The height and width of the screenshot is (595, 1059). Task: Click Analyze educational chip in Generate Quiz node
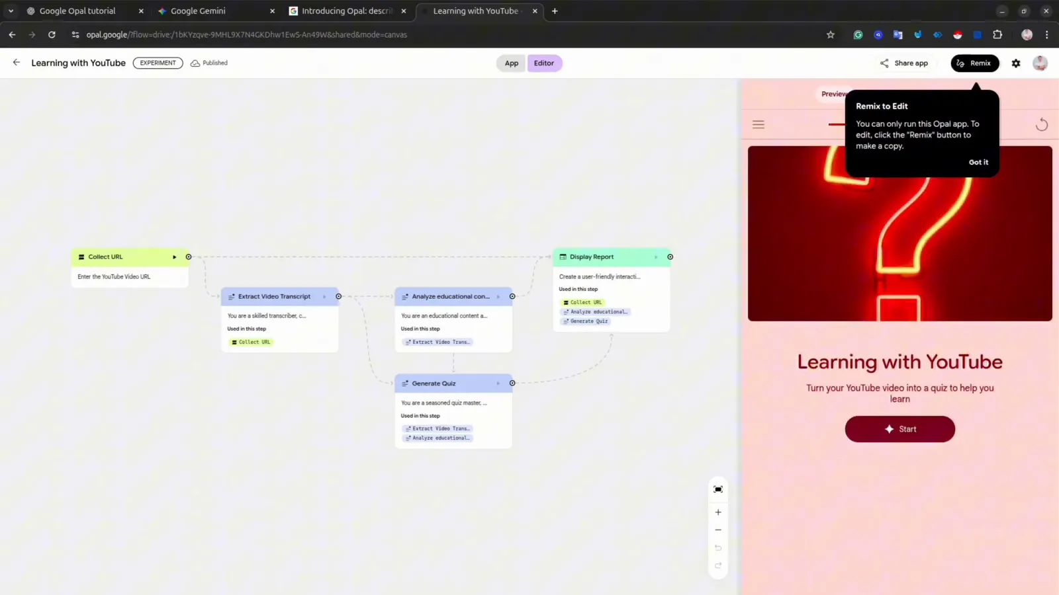(437, 438)
